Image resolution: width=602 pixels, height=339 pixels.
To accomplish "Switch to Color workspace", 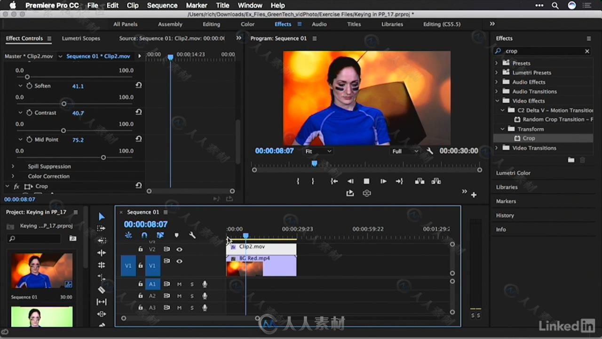I will (248, 24).
